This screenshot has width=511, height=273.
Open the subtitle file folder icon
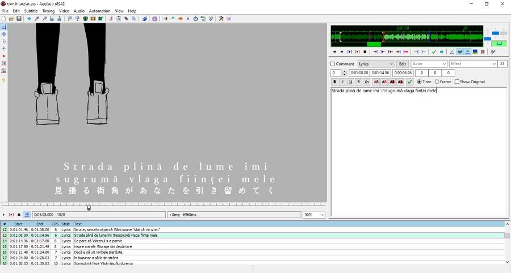pyautogui.click(x=11, y=19)
